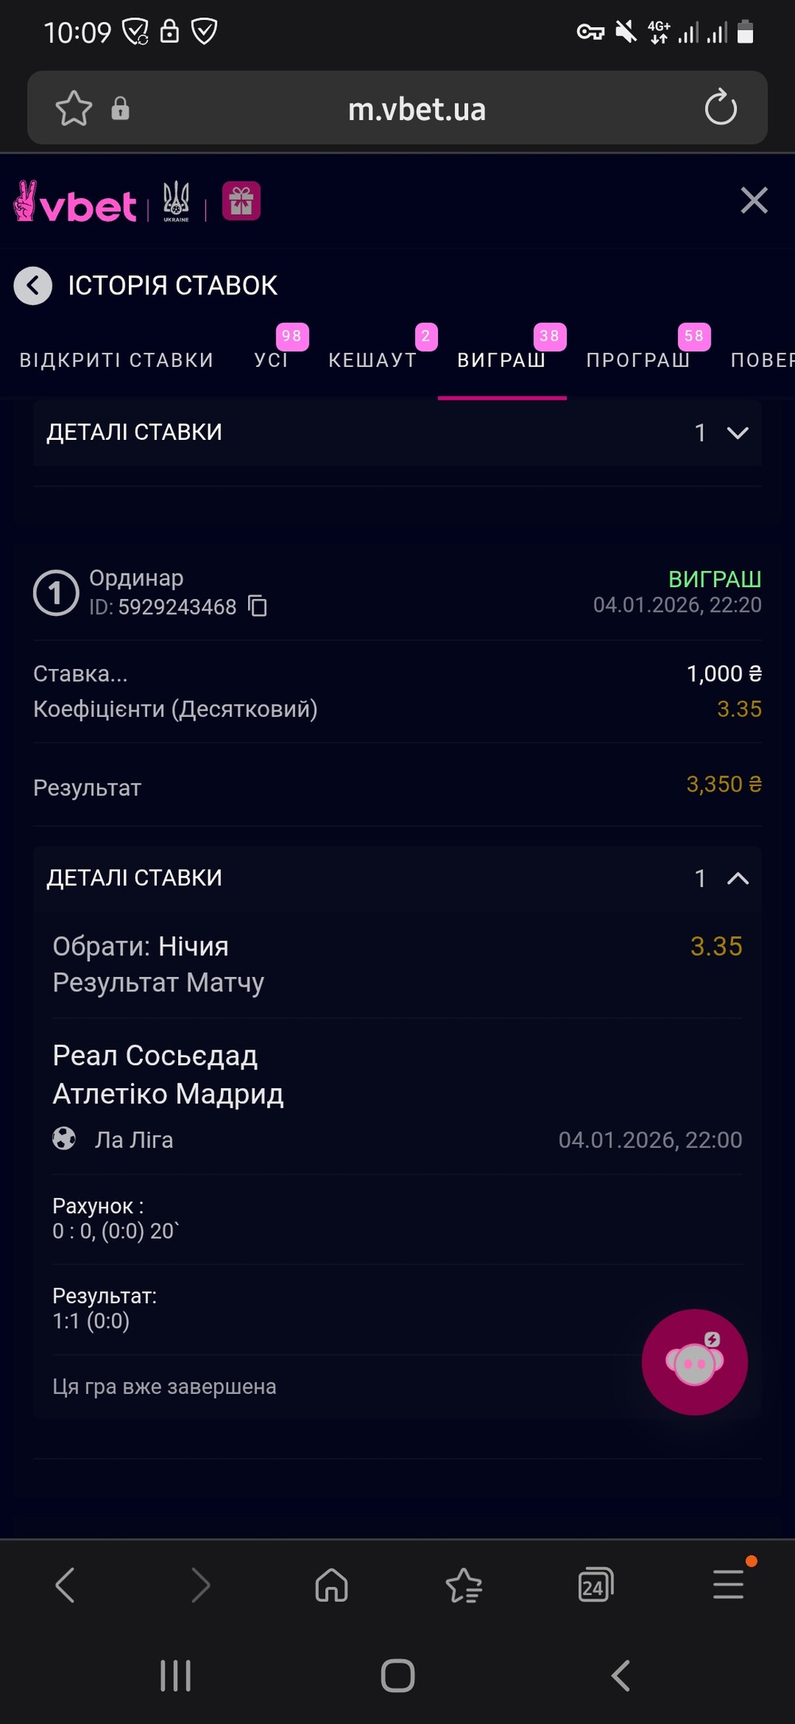Bookmark this page with the star icon

coord(74,108)
